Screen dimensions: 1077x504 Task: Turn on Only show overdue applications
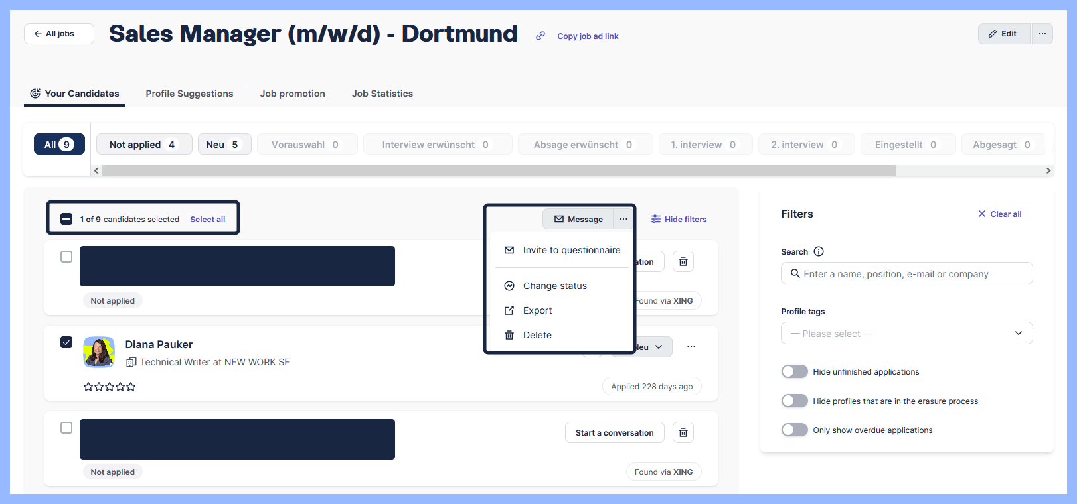(794, 430)
